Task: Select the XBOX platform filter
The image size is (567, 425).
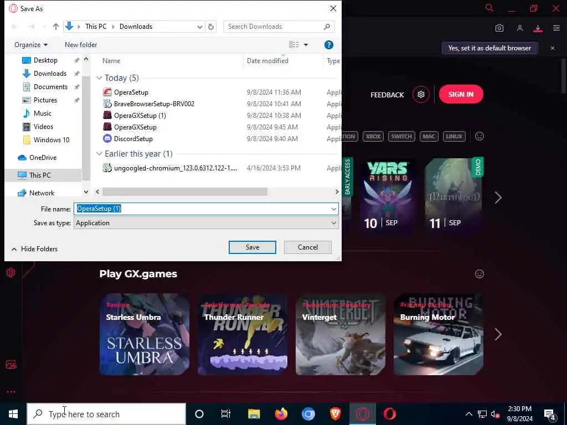Action: [373, 136]
